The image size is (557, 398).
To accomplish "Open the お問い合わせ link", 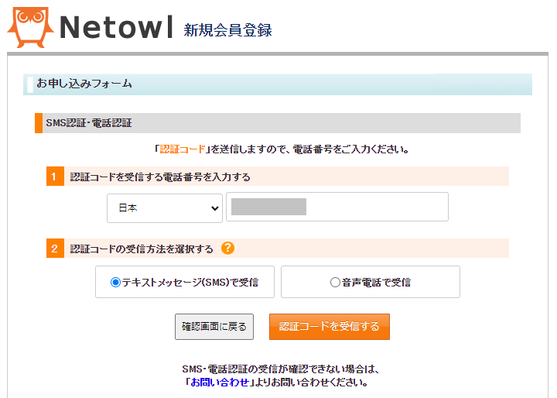I will coord(220,383).
